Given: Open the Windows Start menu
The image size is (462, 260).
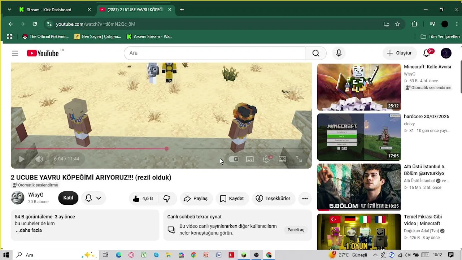Looking at the screenshot, I should (x=6, y=255).
